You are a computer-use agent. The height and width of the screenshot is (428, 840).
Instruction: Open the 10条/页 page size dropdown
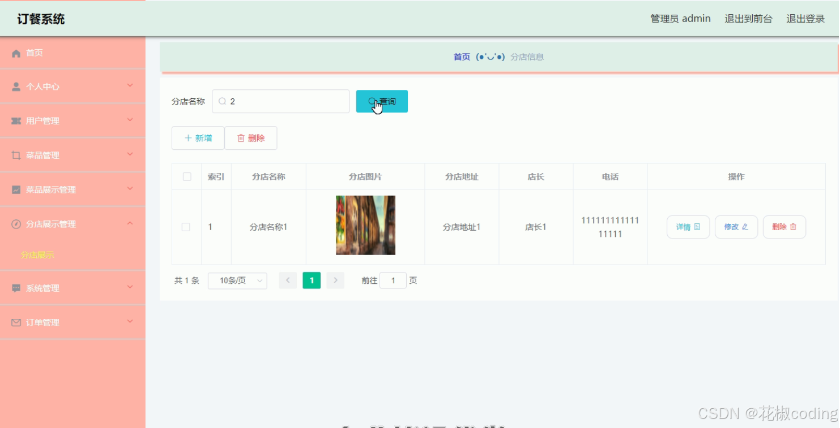[x=237, y=280]
